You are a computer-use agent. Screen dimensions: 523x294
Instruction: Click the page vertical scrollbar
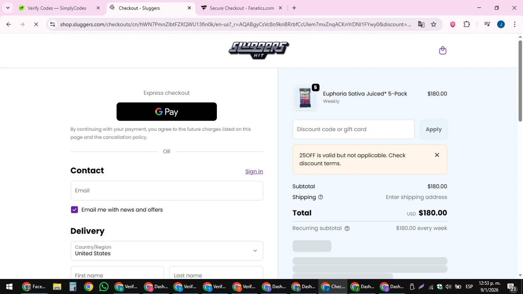pos(520,81)
